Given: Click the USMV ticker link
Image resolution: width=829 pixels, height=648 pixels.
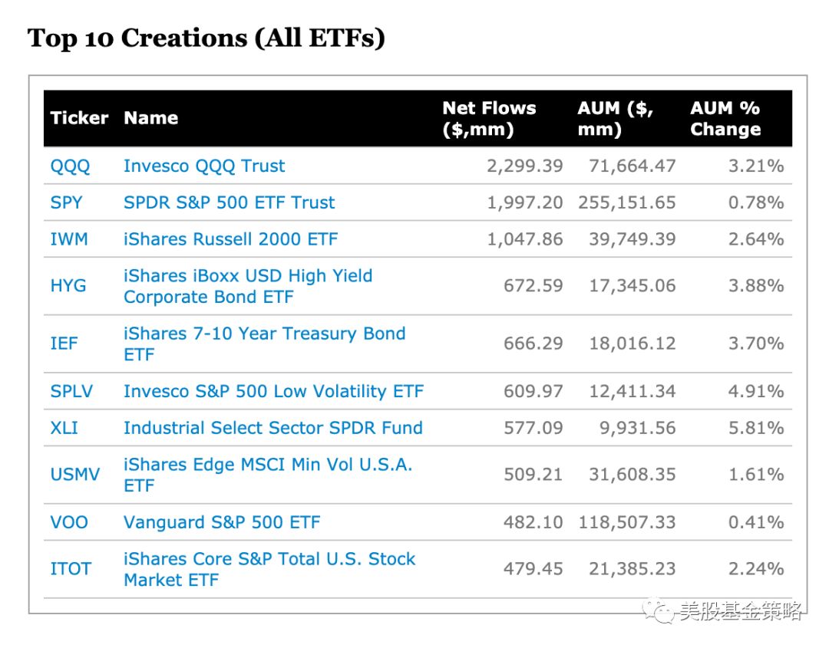Looking at the screenshot, I should click(74, 475).
